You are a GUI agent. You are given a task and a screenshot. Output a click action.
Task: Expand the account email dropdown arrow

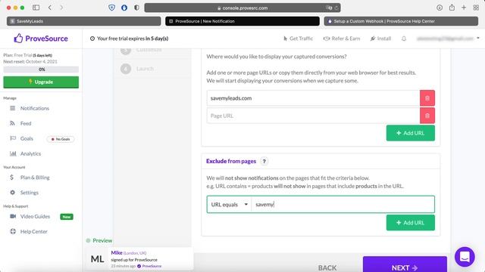pos(478,39)
